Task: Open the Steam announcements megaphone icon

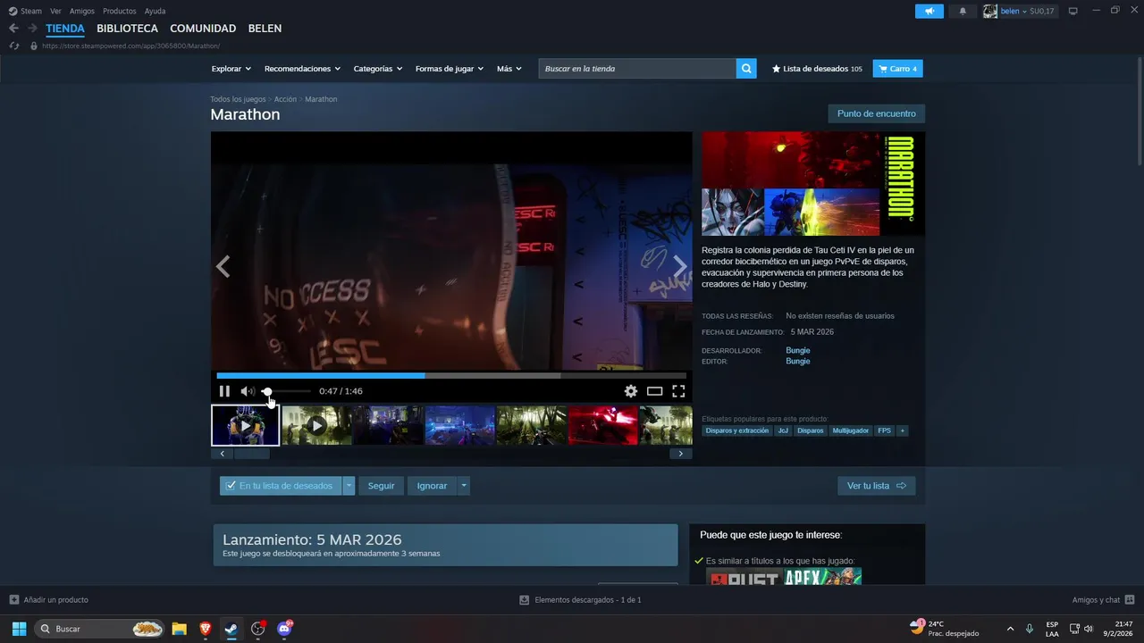Action: click(x=929, y=11)
